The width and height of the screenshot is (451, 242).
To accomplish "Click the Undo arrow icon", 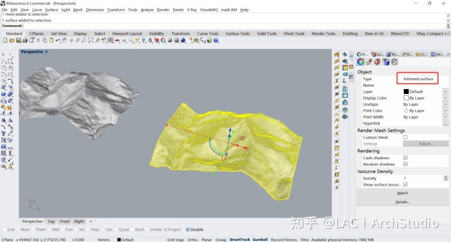I will point(58,40).
